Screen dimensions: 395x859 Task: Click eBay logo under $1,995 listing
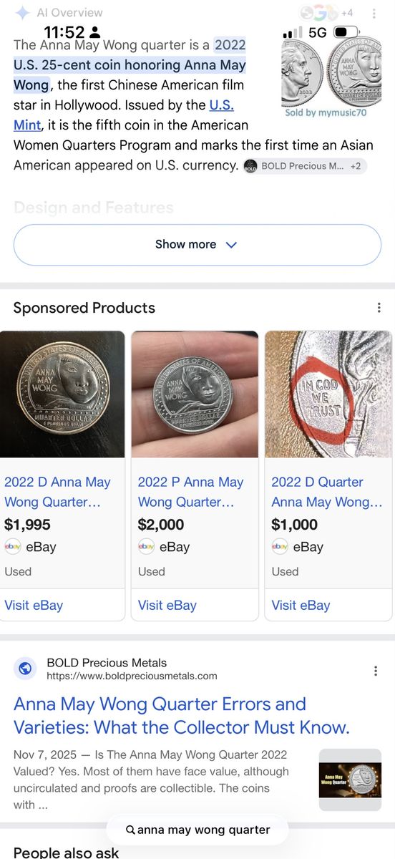tap(13, 547)
